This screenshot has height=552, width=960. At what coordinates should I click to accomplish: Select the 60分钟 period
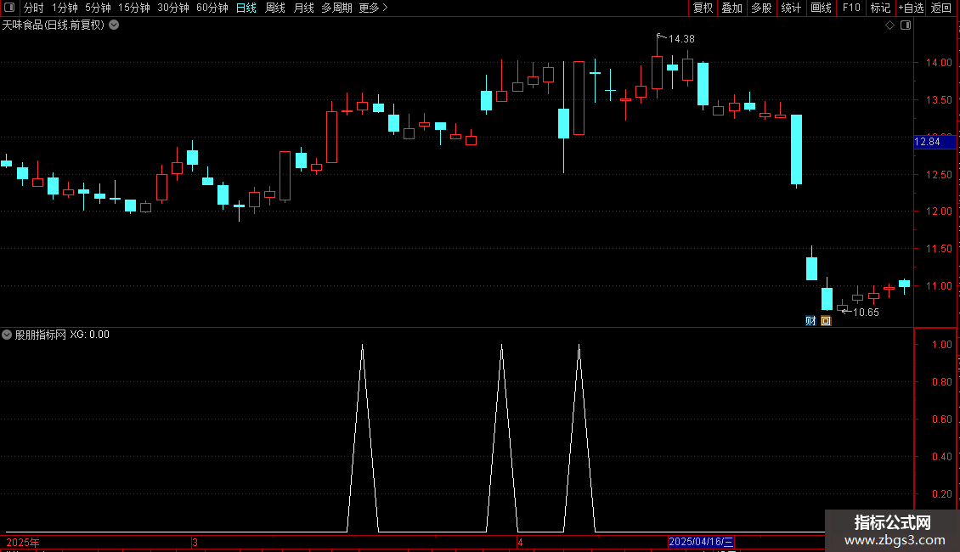pos(212,8)
